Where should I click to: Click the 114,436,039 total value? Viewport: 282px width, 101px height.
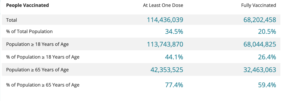coord(165,20)
